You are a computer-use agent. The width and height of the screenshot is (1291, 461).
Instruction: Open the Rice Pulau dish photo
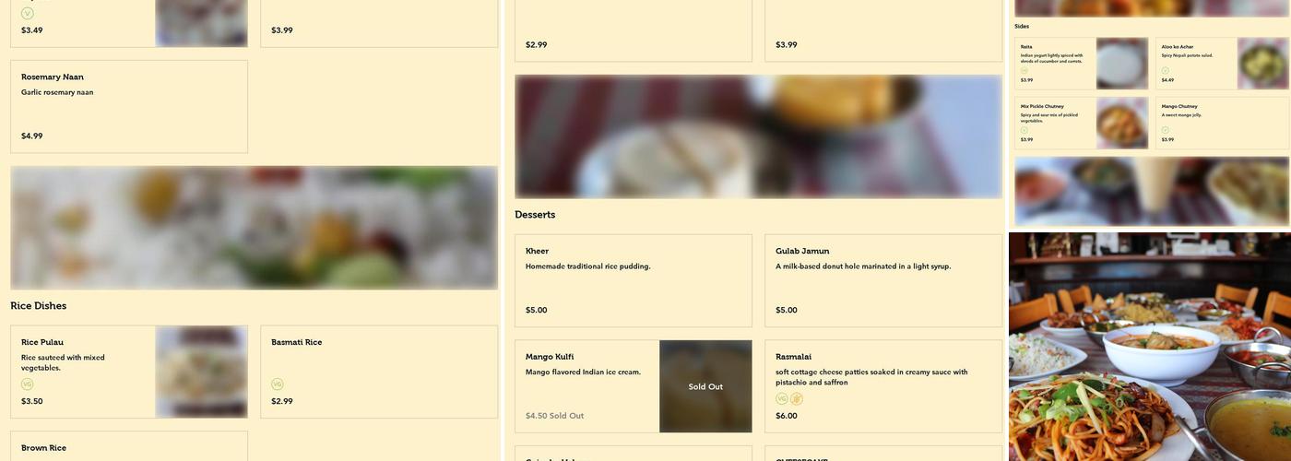(201, 372)
